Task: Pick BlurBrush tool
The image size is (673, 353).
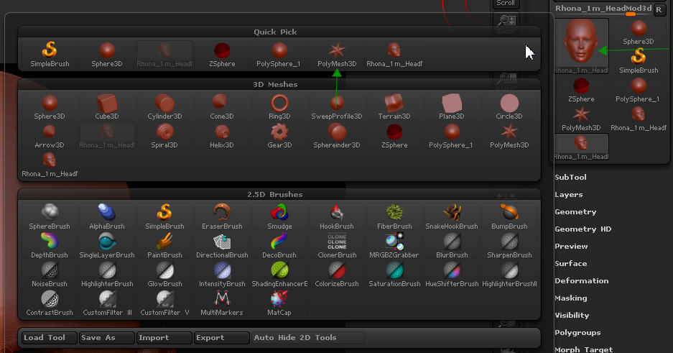Action: coord(452,246)
